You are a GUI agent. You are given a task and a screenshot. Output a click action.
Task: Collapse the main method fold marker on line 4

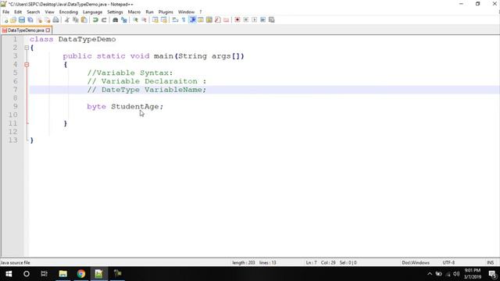27,65
